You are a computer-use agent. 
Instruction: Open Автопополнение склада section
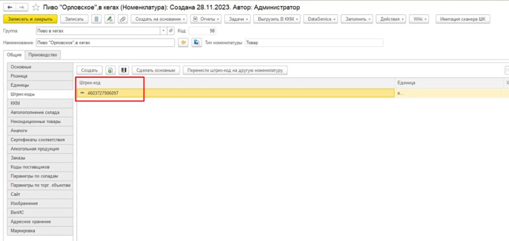[40, 112]
